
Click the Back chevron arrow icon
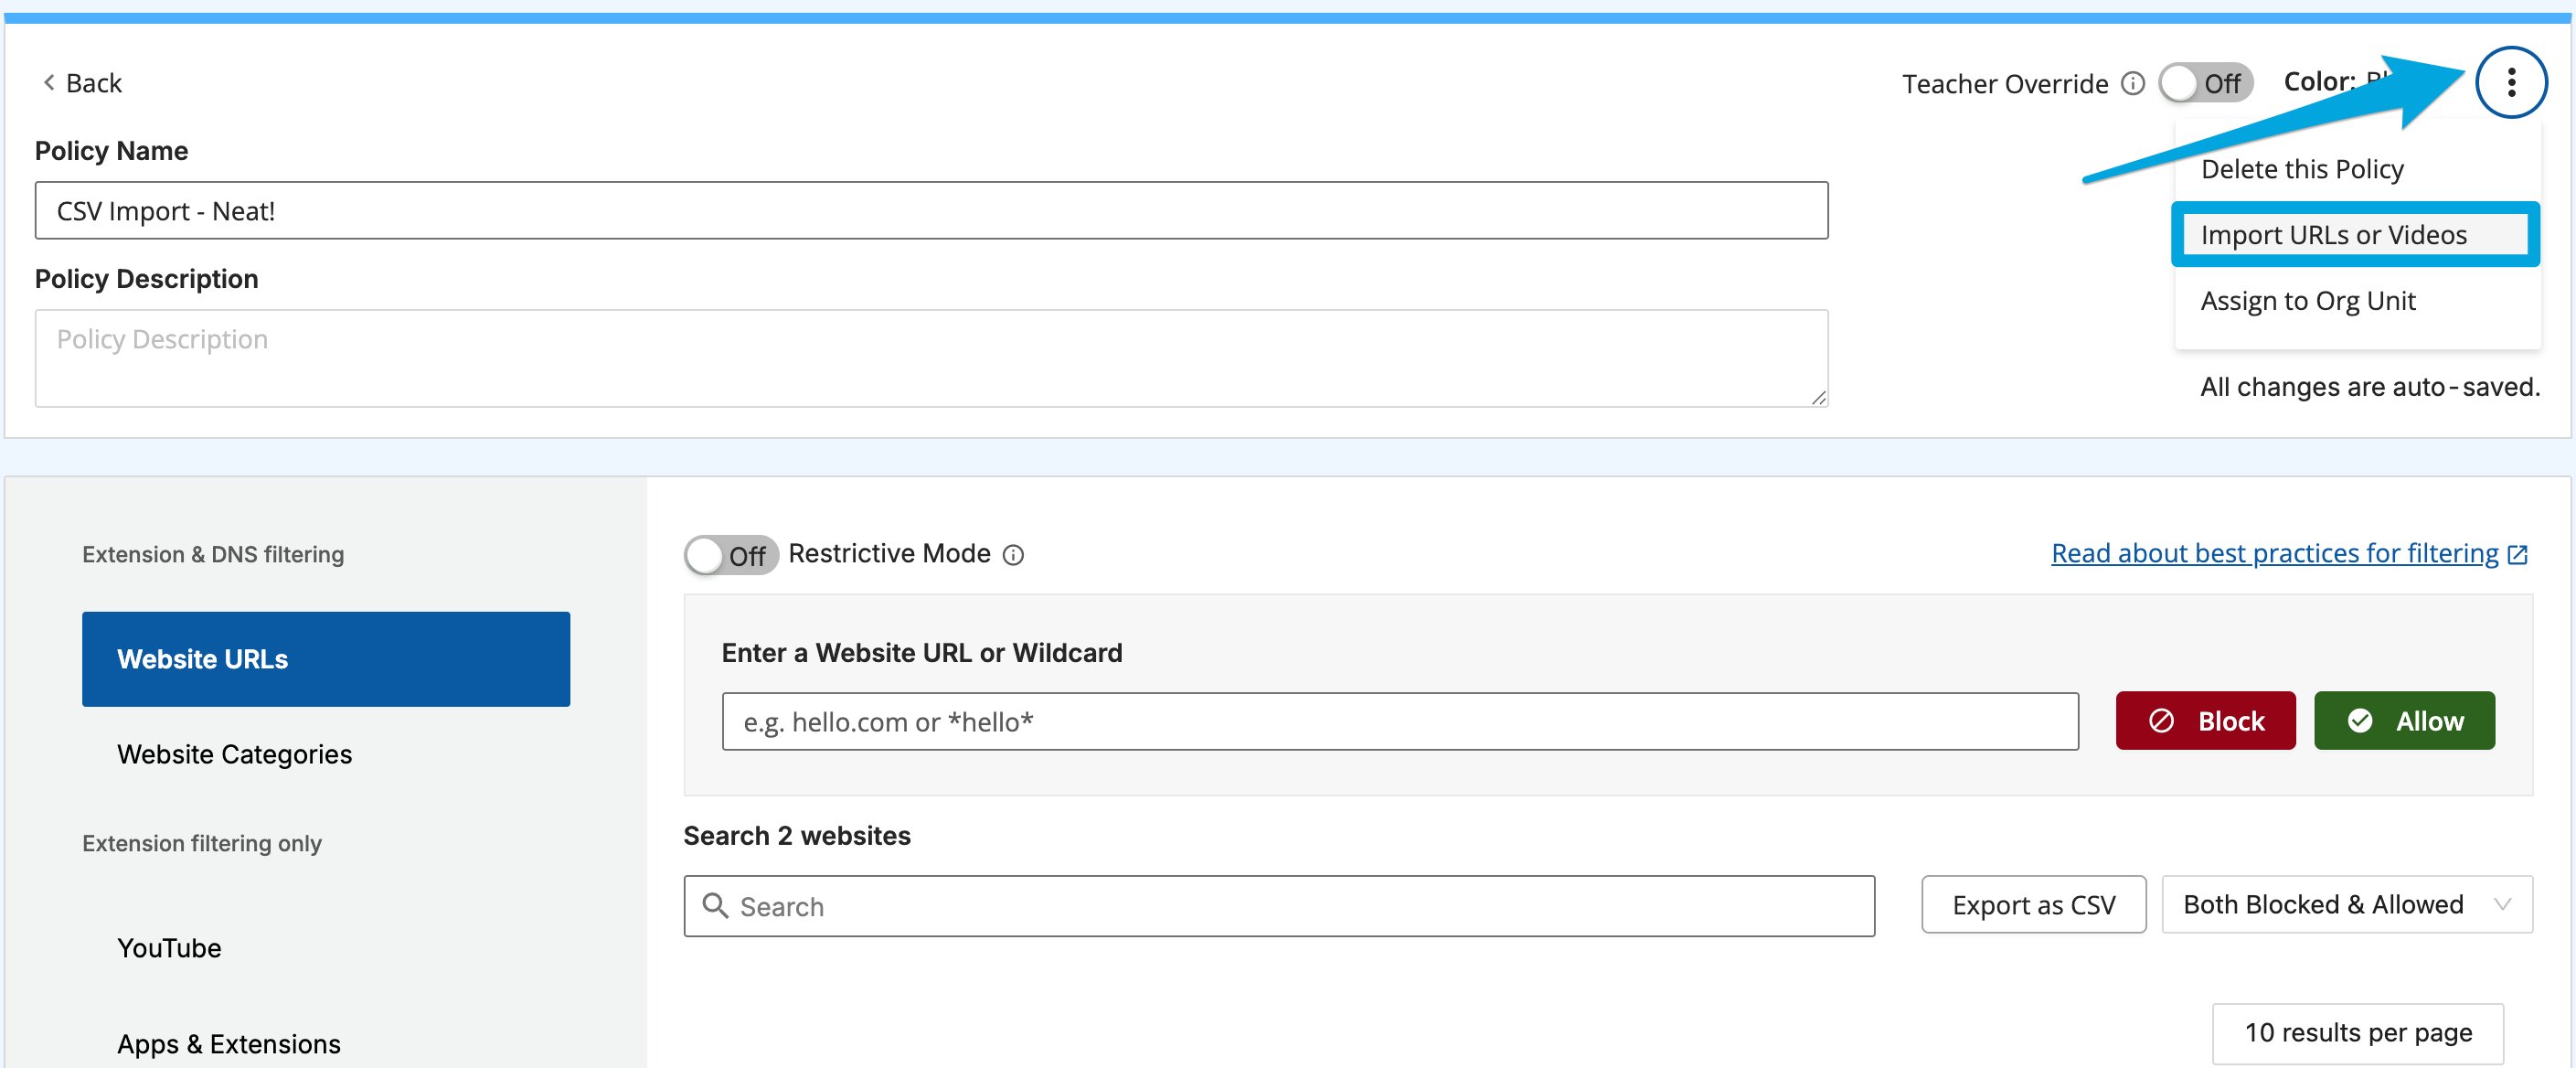pos(48,82)
